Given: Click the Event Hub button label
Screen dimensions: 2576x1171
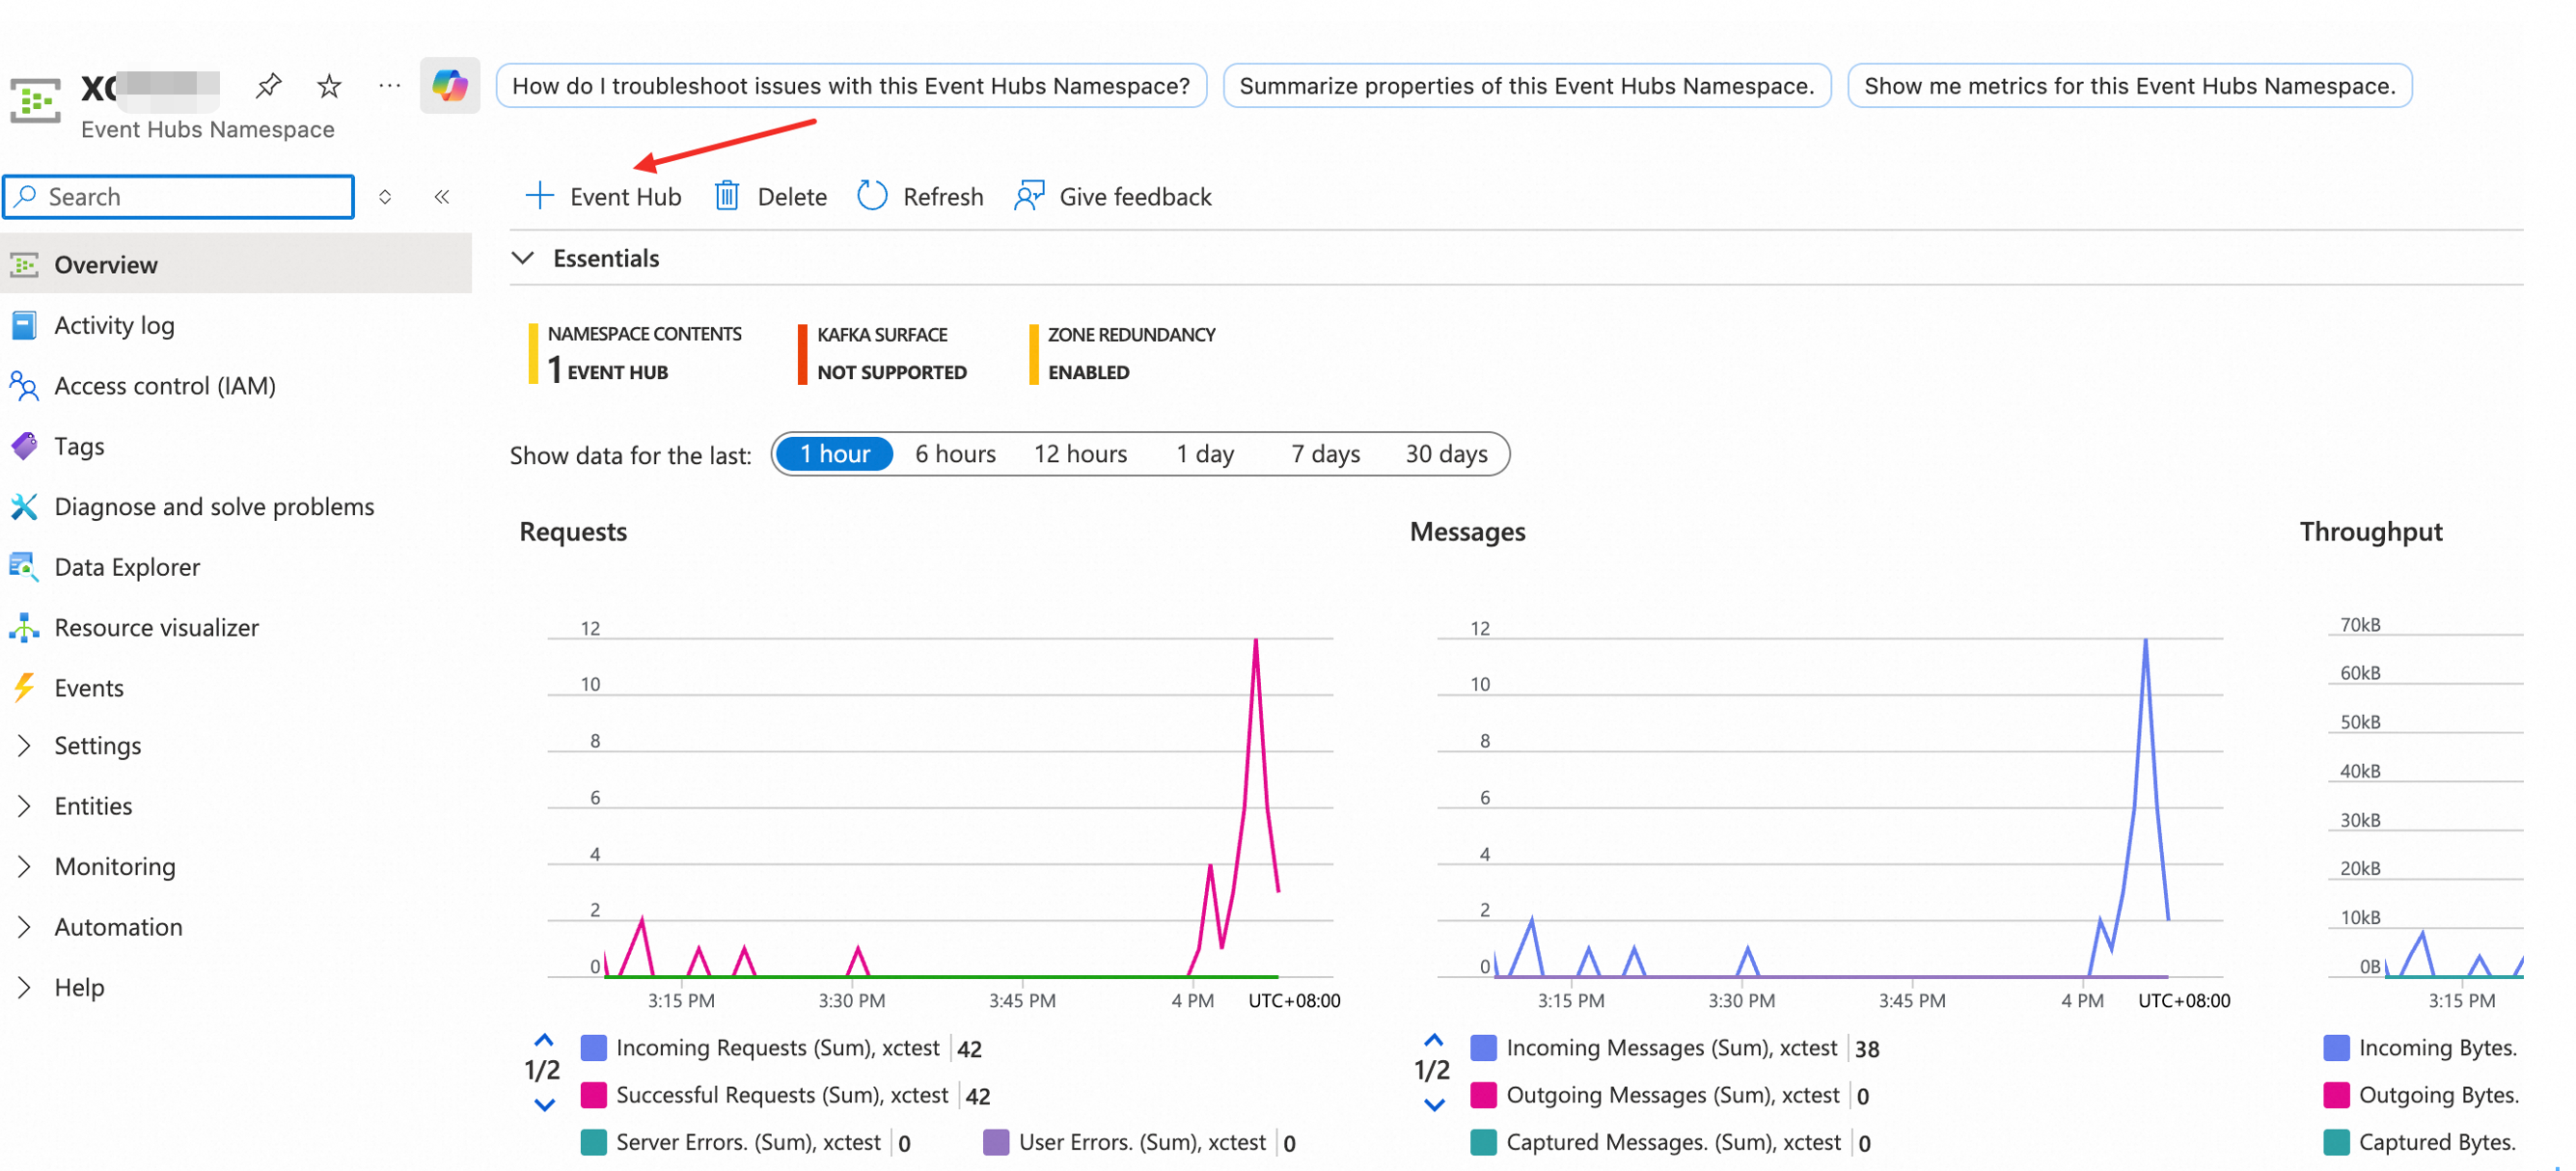Looking at the screenshot, I should pos(625,197).
